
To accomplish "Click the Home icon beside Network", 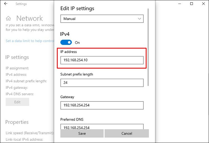I will pos(8,19).
